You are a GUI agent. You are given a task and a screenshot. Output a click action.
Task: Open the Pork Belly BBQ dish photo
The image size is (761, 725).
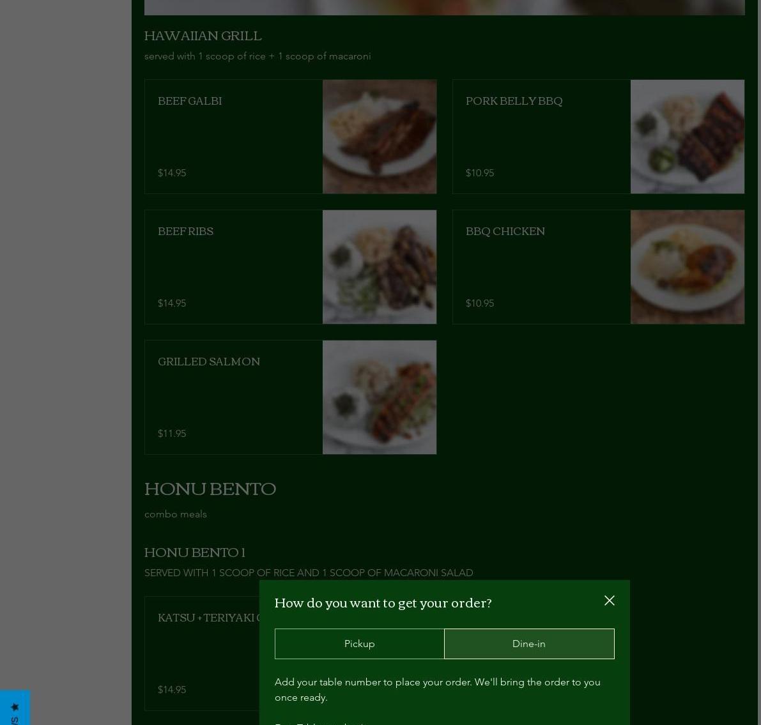pyautogui.click(x=687, y=137)
